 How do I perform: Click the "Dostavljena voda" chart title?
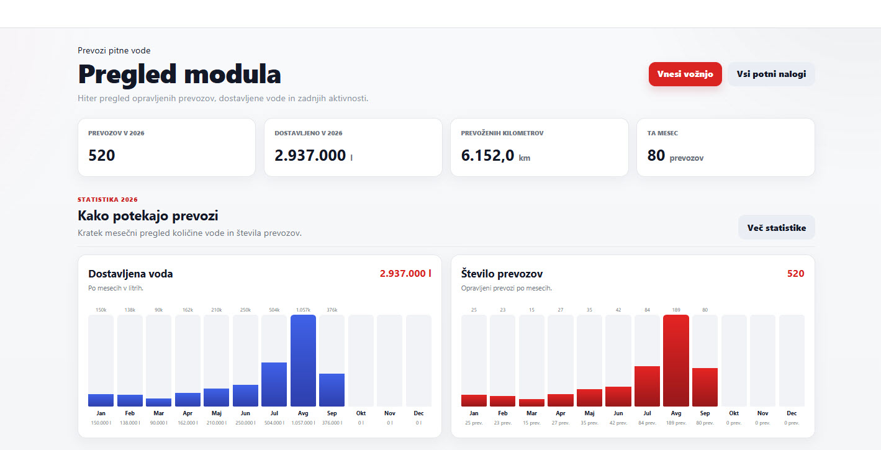[130, 274]
